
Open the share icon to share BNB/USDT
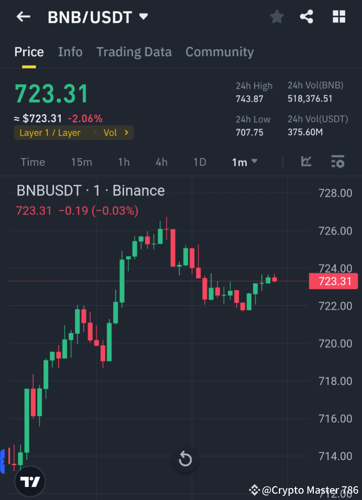[x=307, y=16]
